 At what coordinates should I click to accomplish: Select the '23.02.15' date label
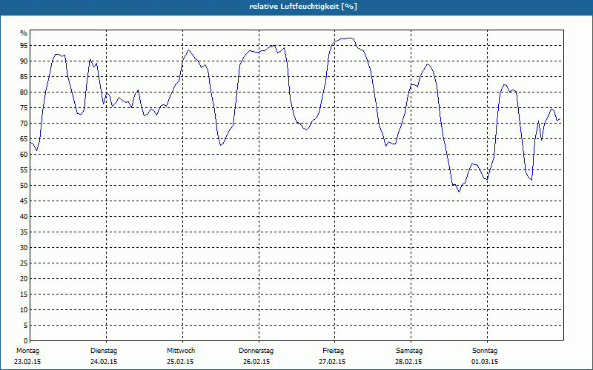27,362
